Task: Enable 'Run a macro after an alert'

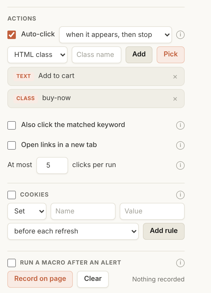Action: point(12,263)
